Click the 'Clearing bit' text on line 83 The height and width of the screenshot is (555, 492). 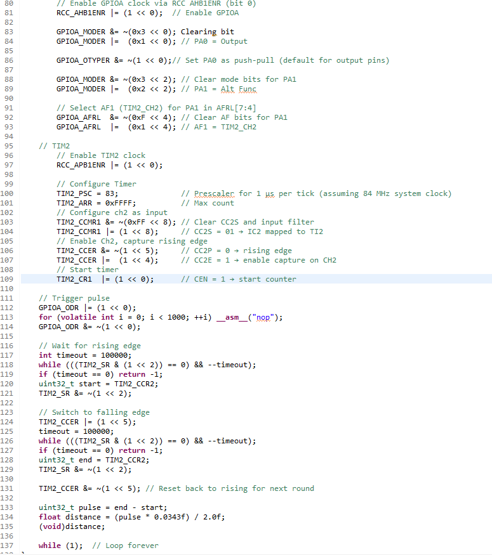pos(207,32)
